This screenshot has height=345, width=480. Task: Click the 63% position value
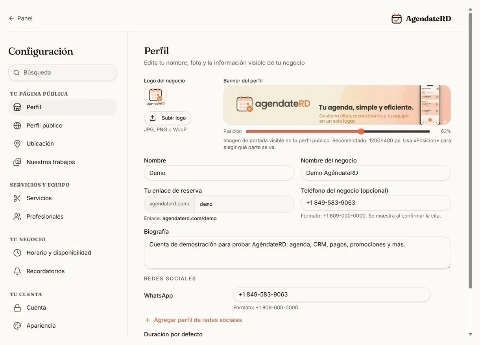tap(446, 131)
